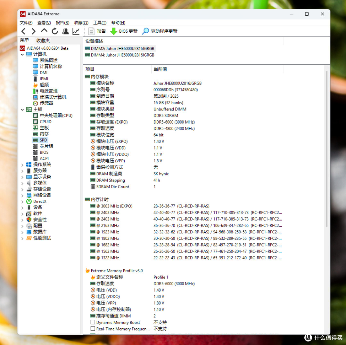This screenshot has height=345, width=346.
Task: Expand the 存储设备 tree node
Action: point(22,189)
